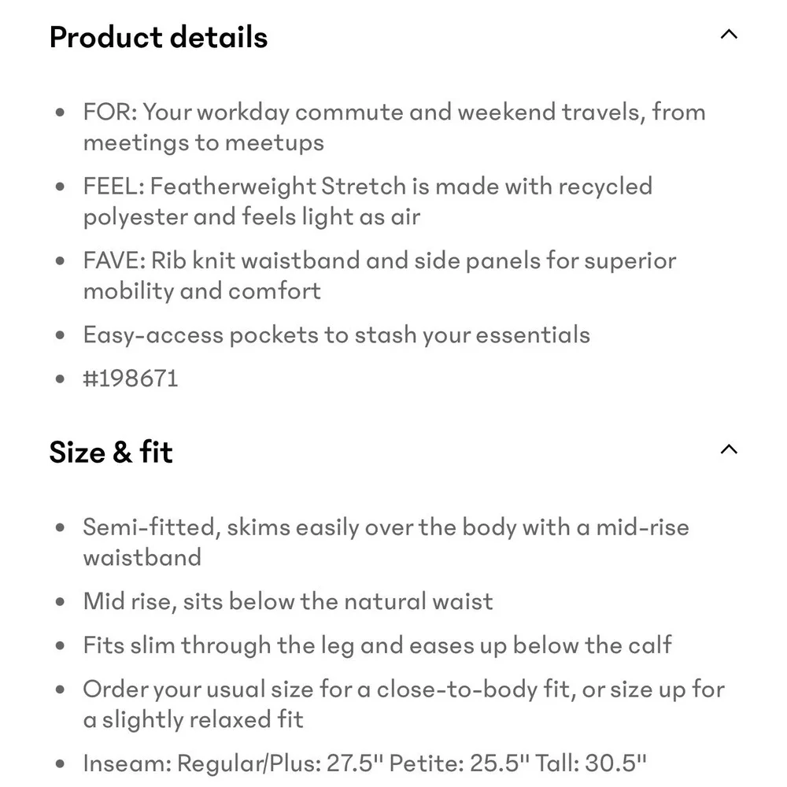This screenshot has height=787, width=787.
Task: Click the Size & fit heading
Action: (x=111, y=452)
